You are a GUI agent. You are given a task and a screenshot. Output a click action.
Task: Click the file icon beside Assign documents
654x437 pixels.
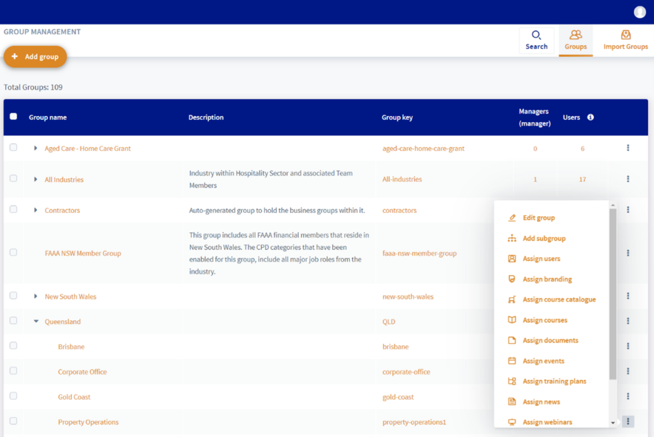pyautogui.click(x=512, y=341)
